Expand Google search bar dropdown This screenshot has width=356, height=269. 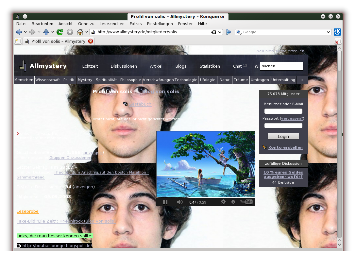coord(328,32)
